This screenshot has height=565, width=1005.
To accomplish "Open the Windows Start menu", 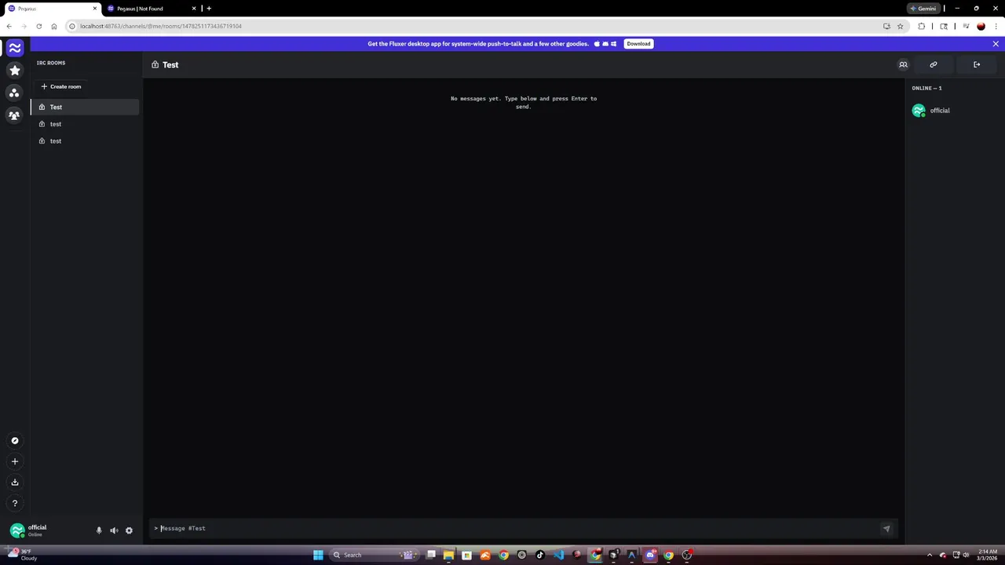I will [318, 555].
